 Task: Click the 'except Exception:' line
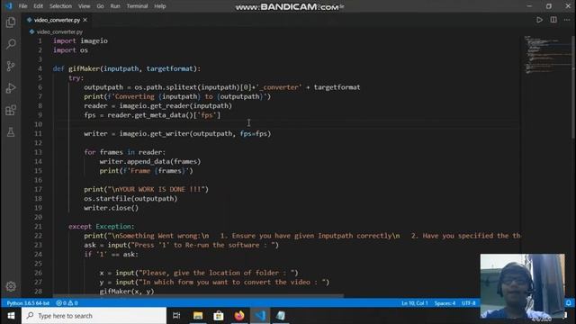(102, 226)
